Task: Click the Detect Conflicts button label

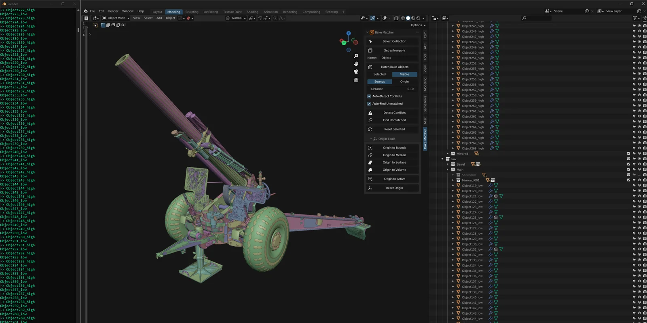Action: point(394,113)
